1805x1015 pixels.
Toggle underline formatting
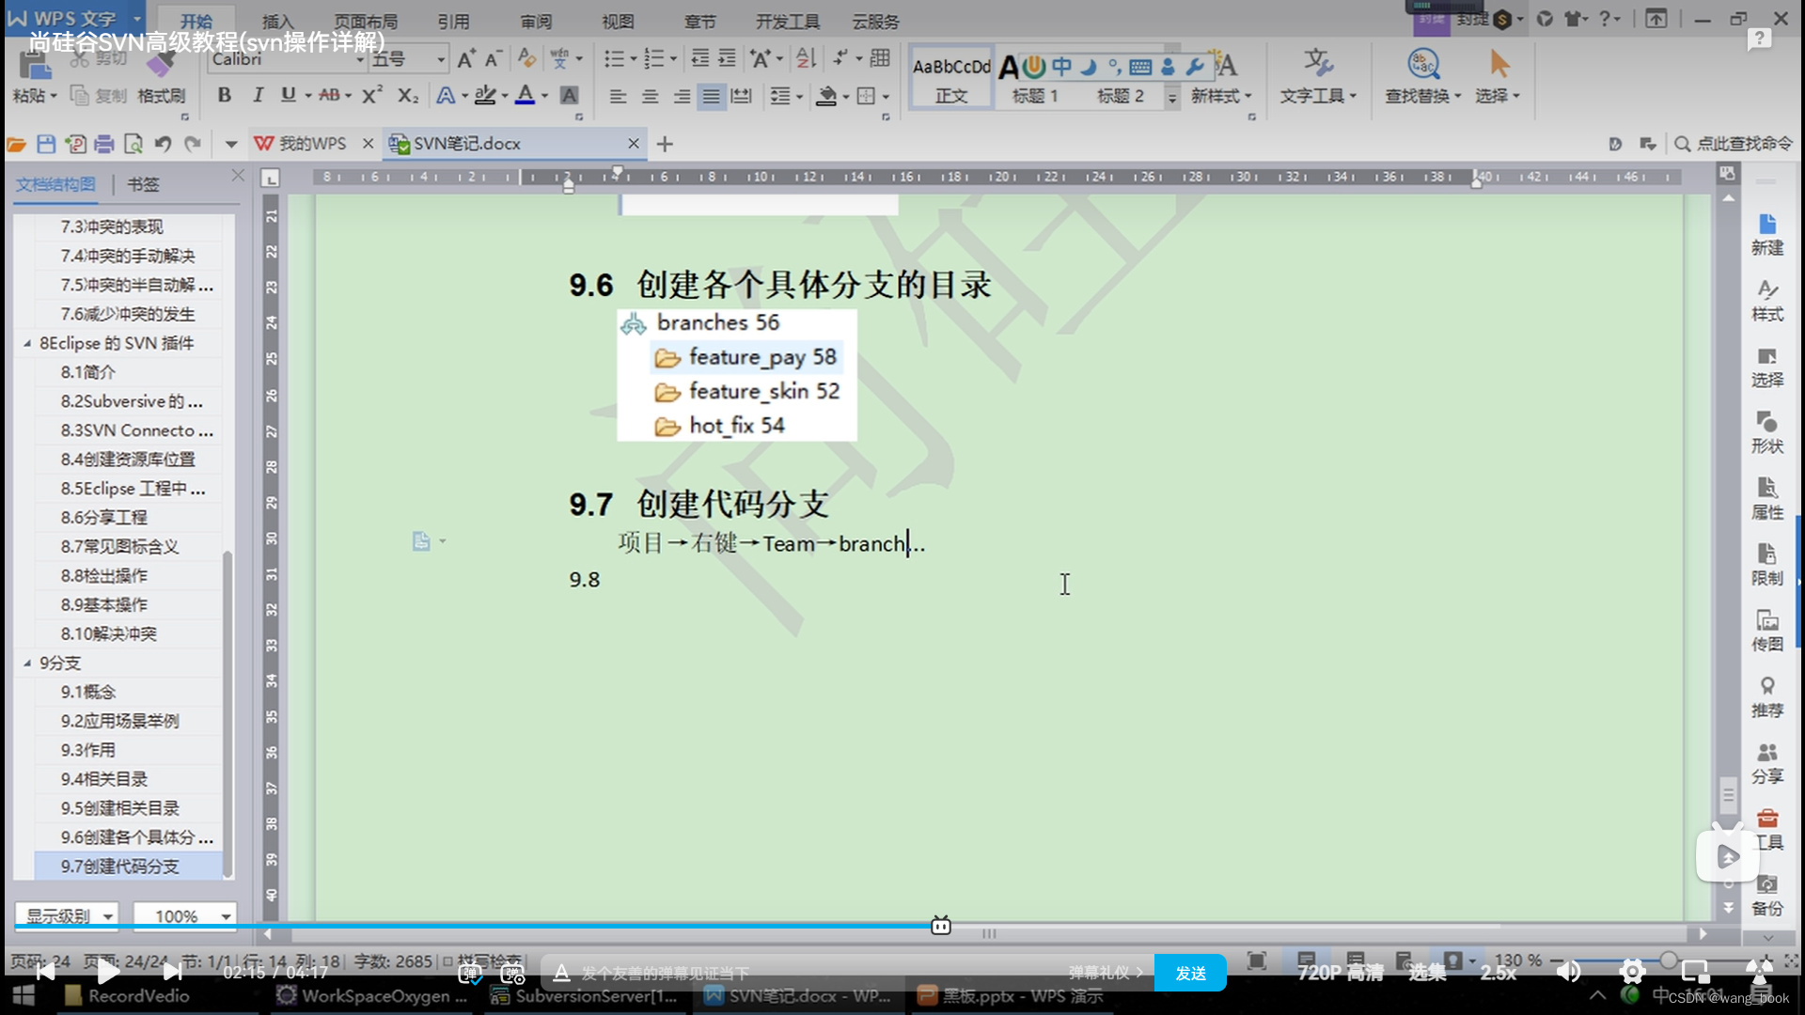288,95
